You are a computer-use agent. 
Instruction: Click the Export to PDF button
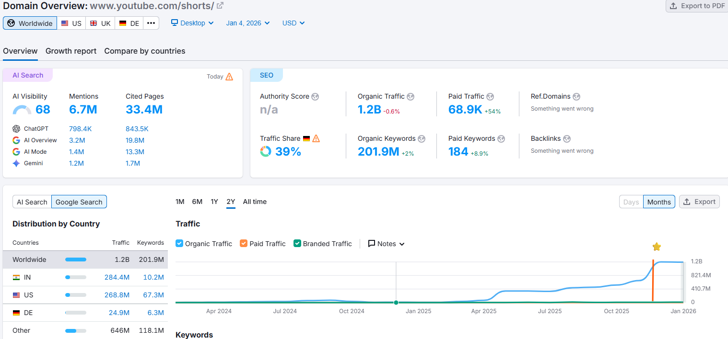pos(696,6)
